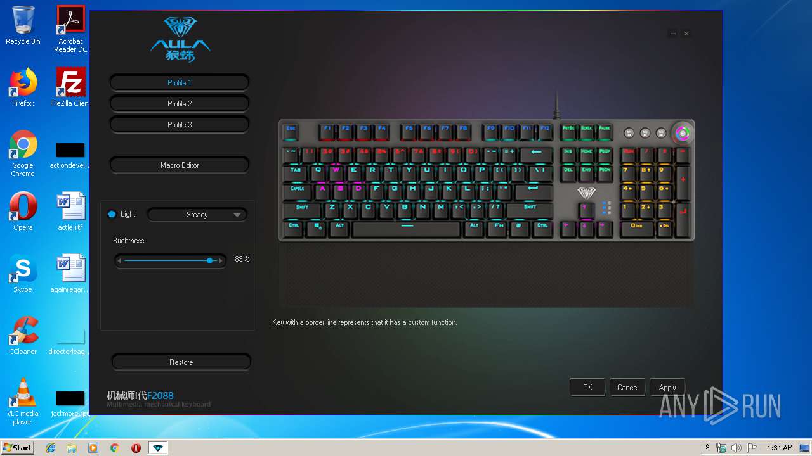Screen dimensions: 812x456
Task: Select the numpad 5 key
Action: pyautogui.click(x=646, y=191)
